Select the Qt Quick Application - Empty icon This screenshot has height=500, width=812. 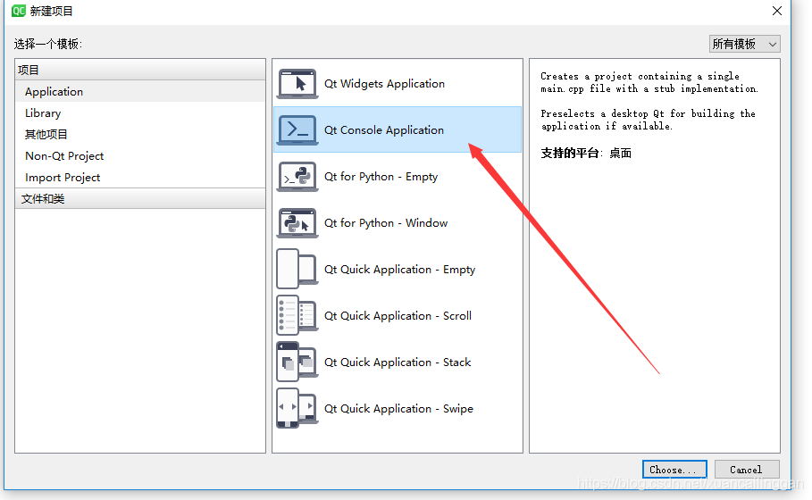click(x=297, y=269)
